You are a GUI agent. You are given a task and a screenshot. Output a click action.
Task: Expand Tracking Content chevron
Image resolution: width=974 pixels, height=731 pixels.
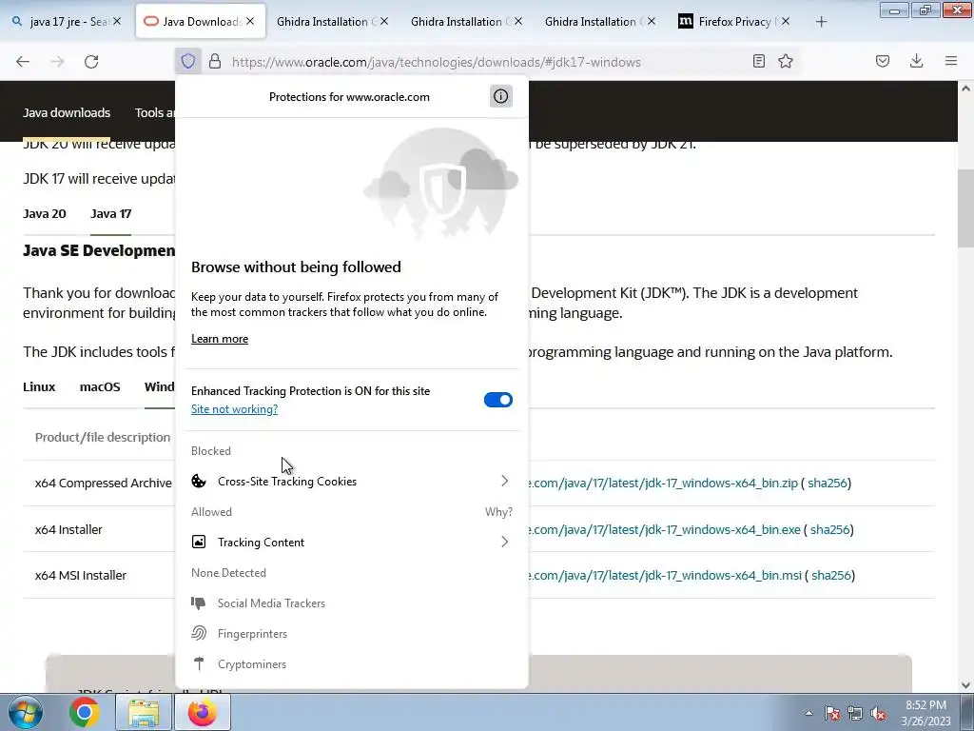(504, 542)
